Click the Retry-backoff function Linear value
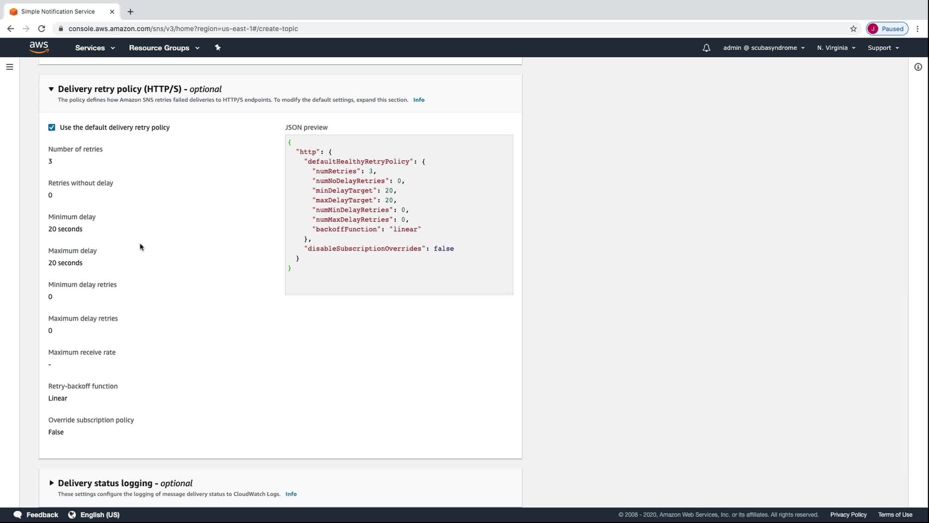This screenshot has height=523, width=929. coord(58,398)
